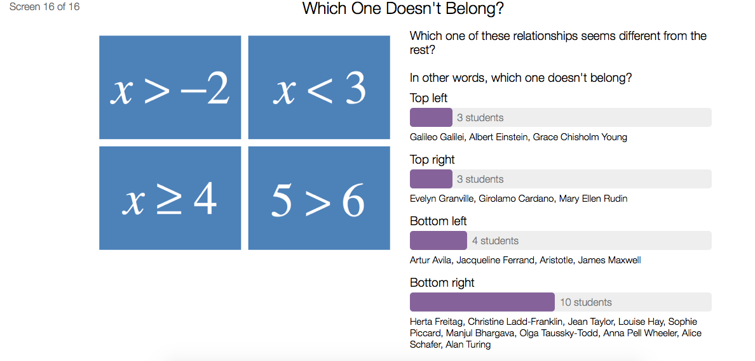Click the 10 students results bar
Screen dimensions: 755x361
pyautogui.click(x=560, y=302)
